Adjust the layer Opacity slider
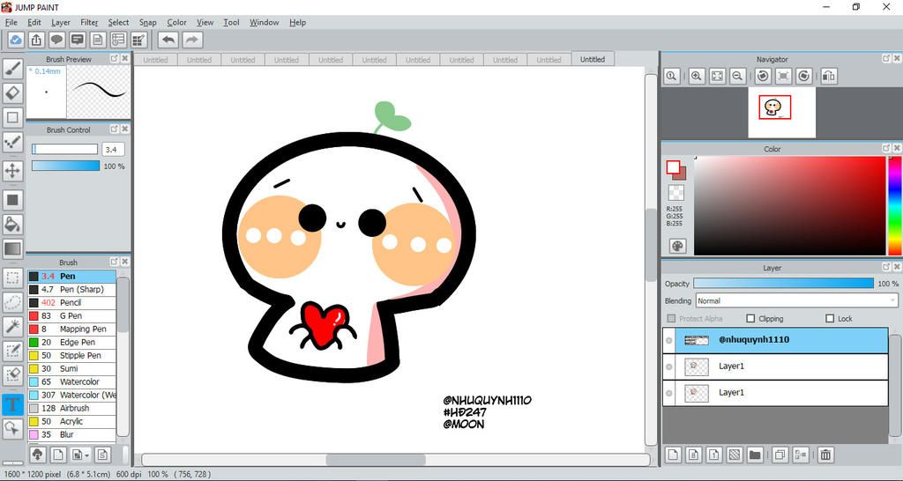Screen dimensions: 903x481 point(783,283)
